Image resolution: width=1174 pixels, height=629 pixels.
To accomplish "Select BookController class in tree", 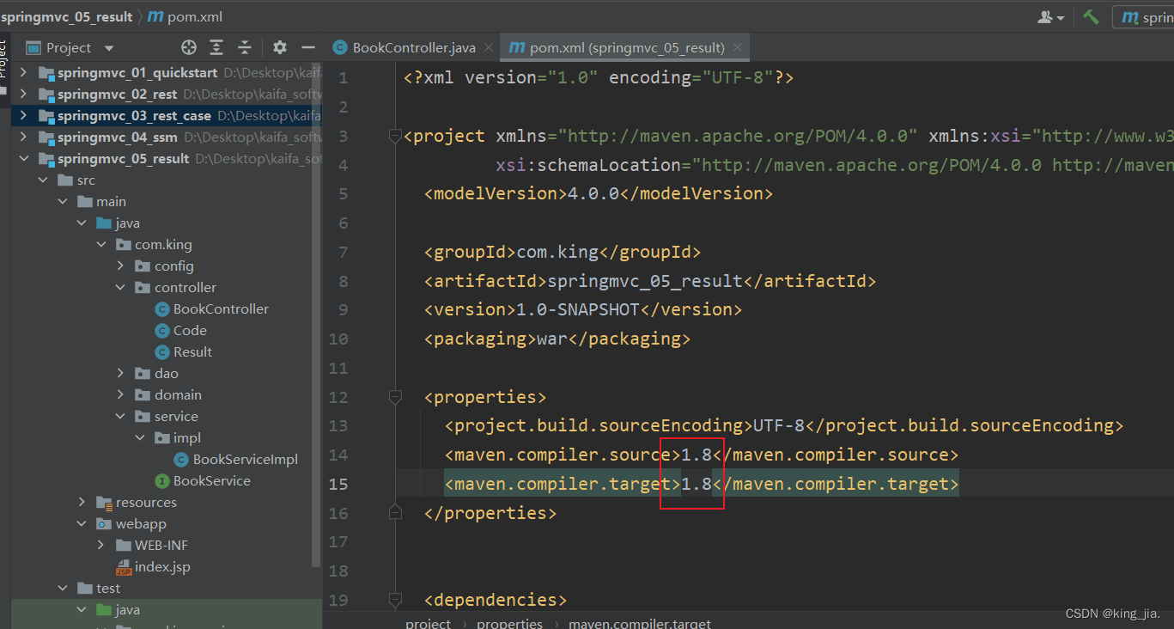I will coord(211,308).
